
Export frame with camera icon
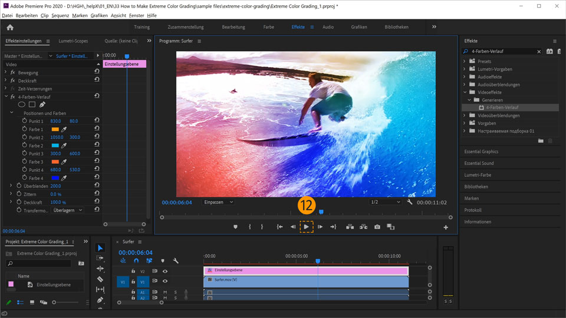click(377, 227)
